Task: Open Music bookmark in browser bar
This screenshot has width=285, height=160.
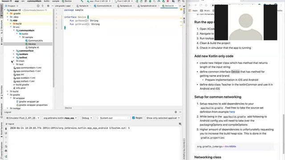Action: coord(205,11)
